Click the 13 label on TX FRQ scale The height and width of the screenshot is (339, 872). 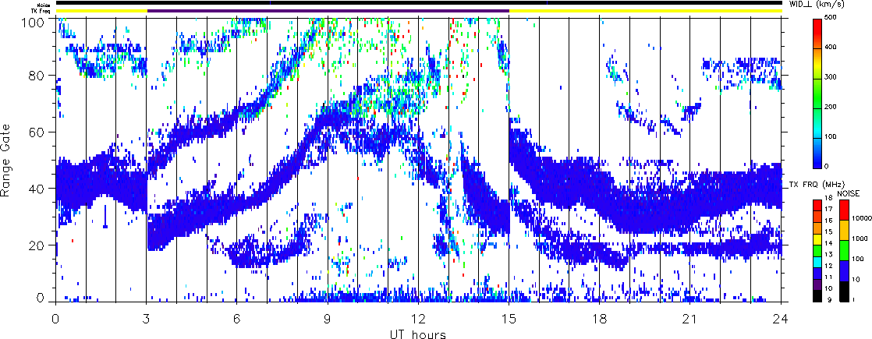[x=828, y=255]
